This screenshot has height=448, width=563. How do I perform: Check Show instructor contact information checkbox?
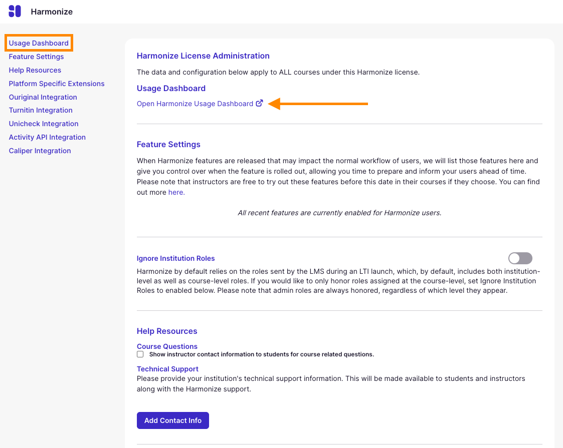click(140, 354)
